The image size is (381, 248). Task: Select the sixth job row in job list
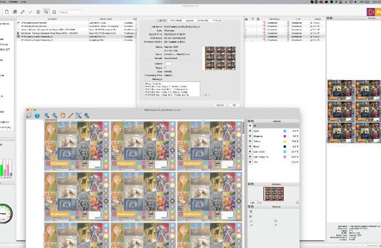pos(76,40)
